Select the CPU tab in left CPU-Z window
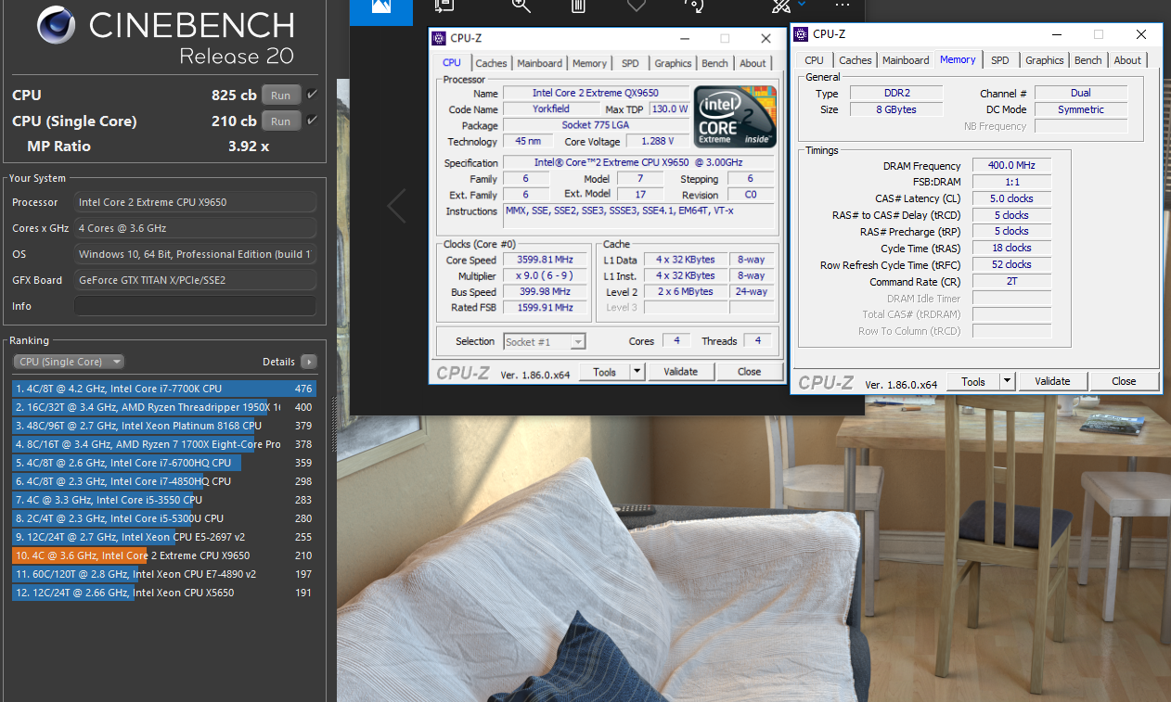The width and height of the screenshot is (1171, 702). [452, 63]
